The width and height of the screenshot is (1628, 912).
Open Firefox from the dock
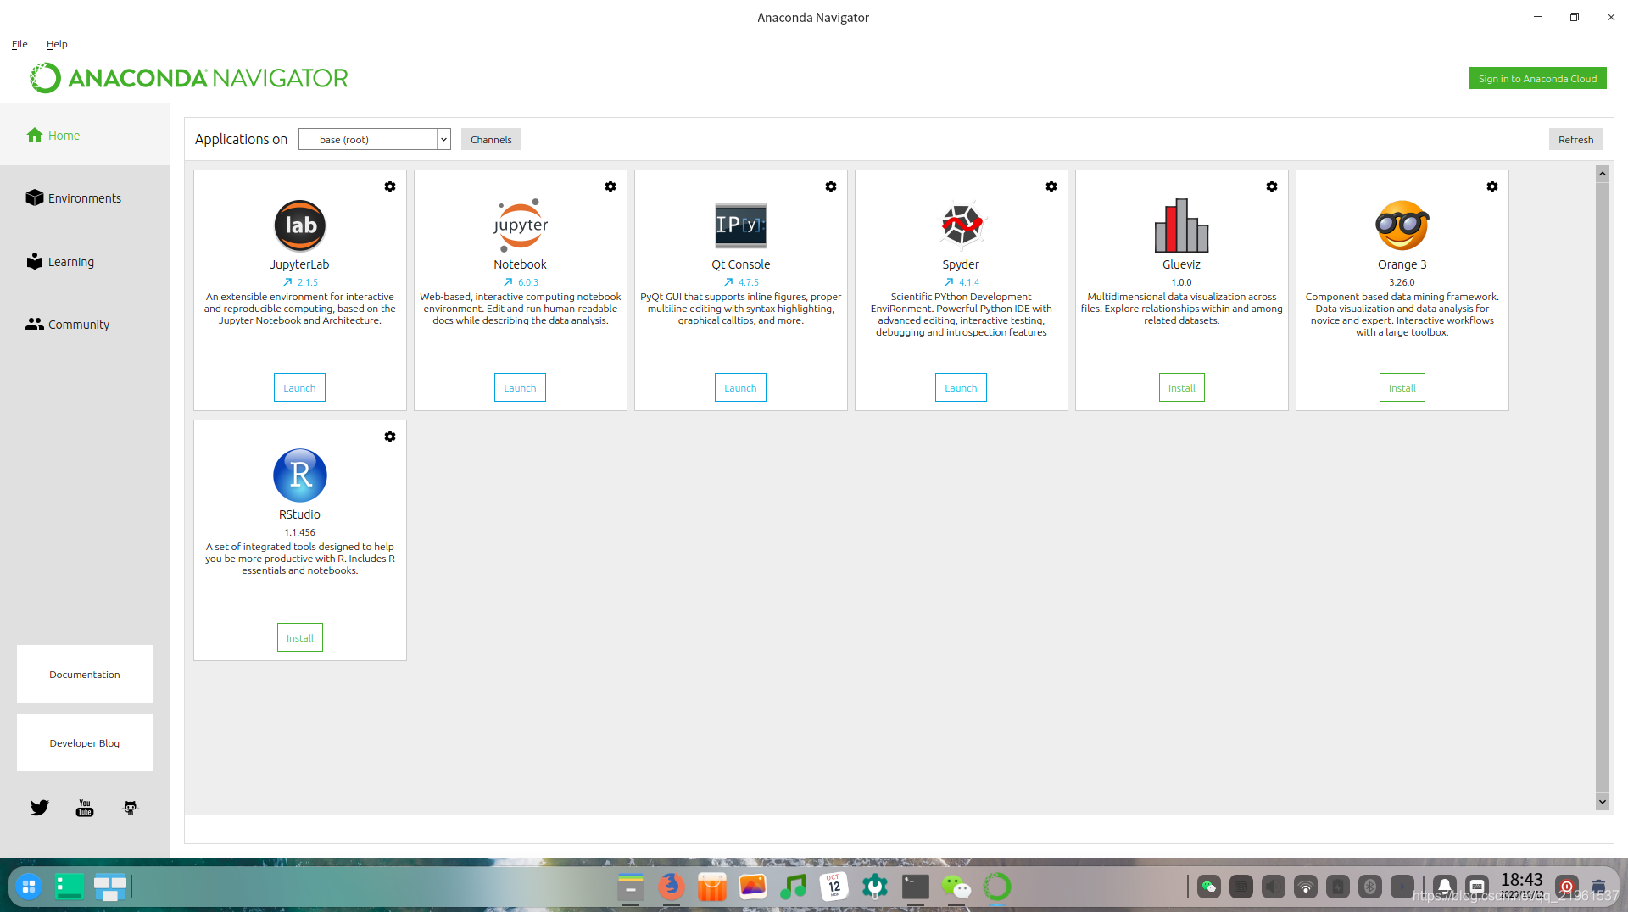pos(672,887)
